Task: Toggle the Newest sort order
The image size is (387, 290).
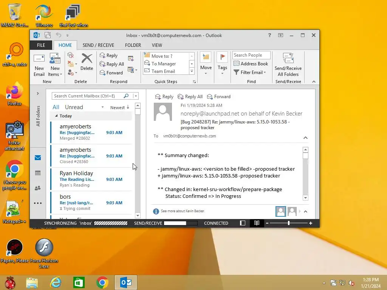Action: (119, 107)
